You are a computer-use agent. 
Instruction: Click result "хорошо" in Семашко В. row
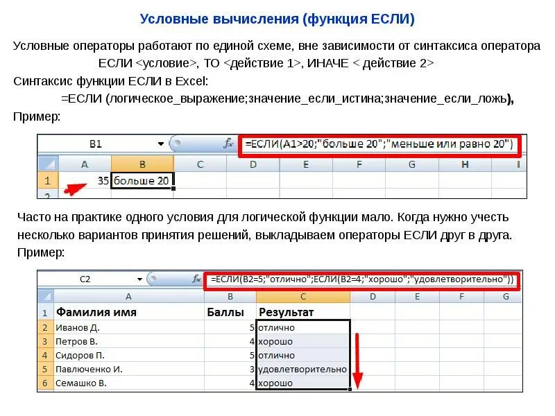pyautogui.click(x=303, y=383)
